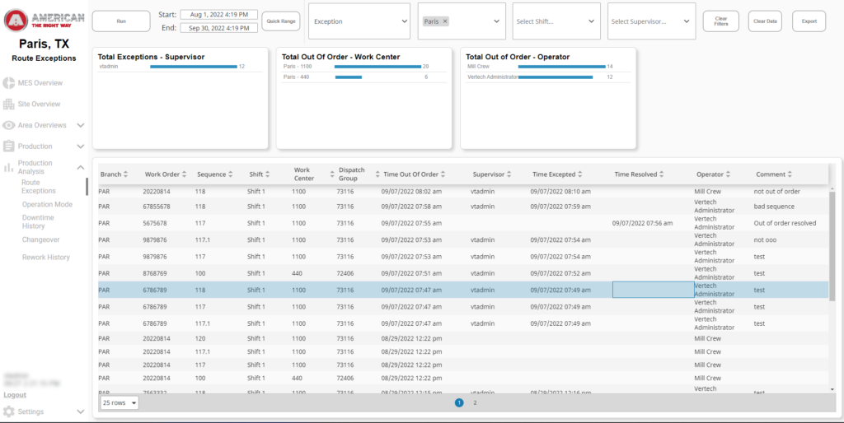
Task: Click the Run button
Action: (x=121, y=21)
